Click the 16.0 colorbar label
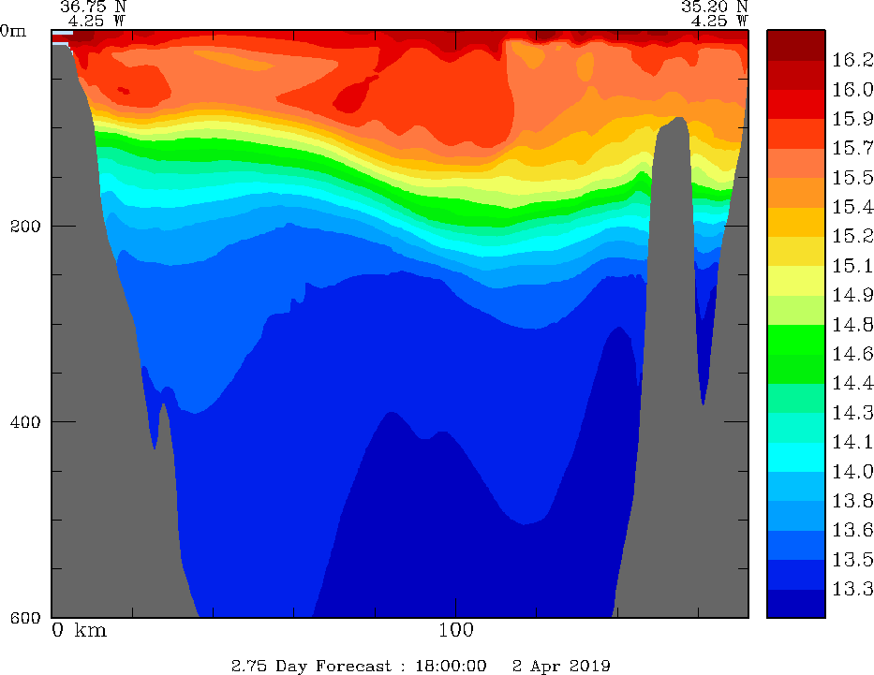Screen dimensions: 874x675 coord(852,90)
